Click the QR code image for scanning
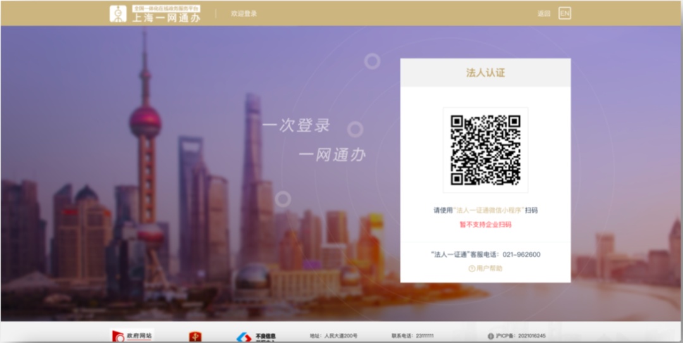683x343 pixels. tap(485, 150)
